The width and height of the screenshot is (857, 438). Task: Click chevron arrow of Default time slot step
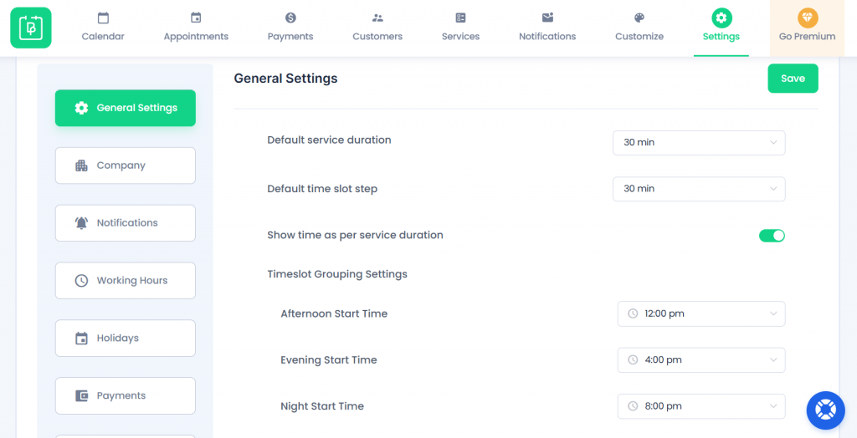(x=772, y=189)
